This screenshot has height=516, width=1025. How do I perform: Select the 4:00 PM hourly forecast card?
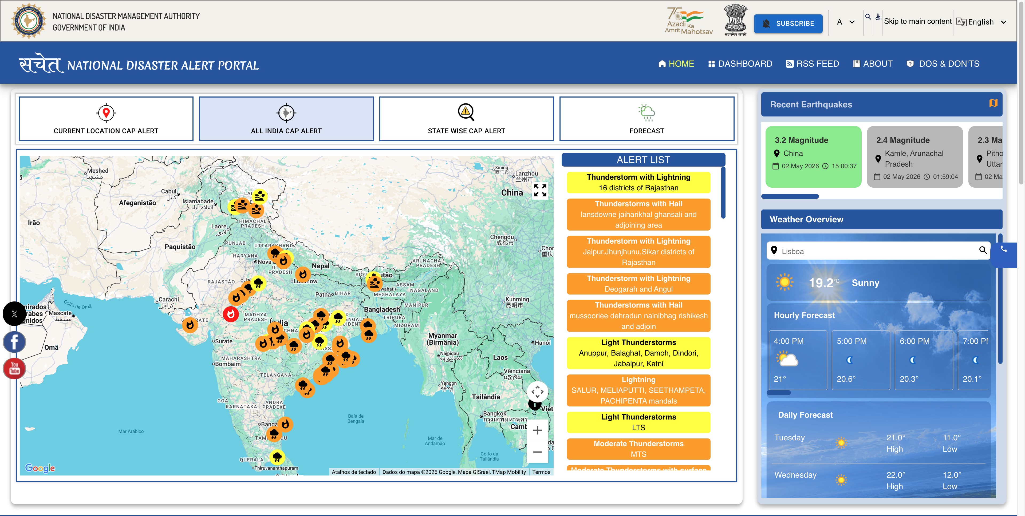click(x=798, y=360)
